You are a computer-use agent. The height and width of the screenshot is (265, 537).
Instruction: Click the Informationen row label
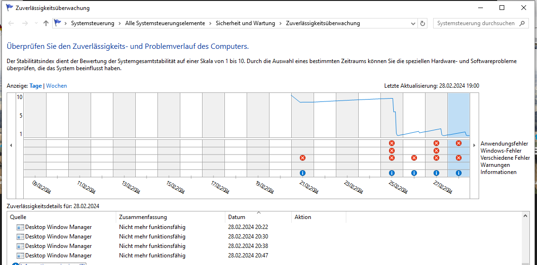coord(498,172)
